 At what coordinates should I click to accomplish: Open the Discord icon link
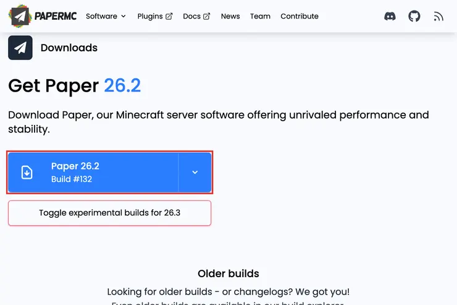(x=390, y=16)
